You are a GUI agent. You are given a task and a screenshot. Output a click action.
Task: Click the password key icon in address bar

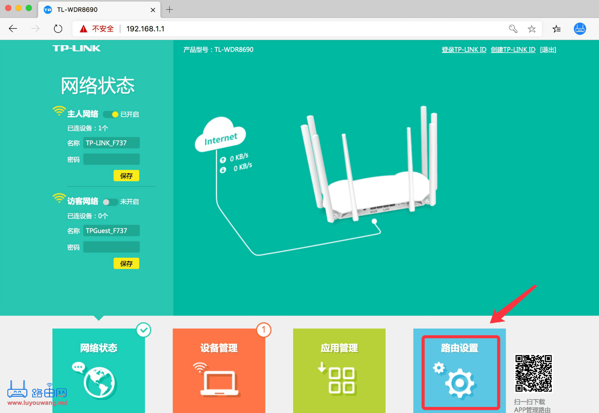(x=513, y=29)
